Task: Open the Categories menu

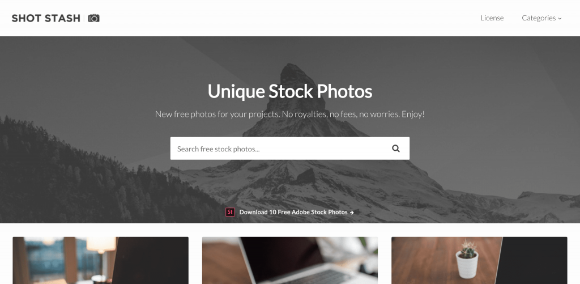Action: point(541,18)
